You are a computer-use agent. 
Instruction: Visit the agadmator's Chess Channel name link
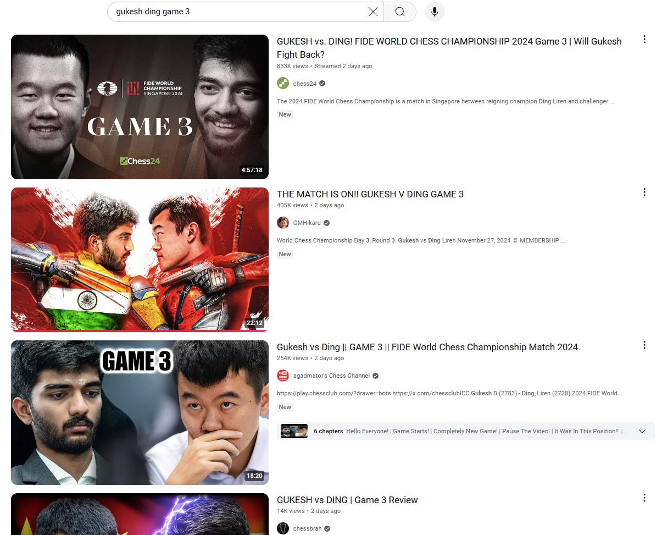331,376
